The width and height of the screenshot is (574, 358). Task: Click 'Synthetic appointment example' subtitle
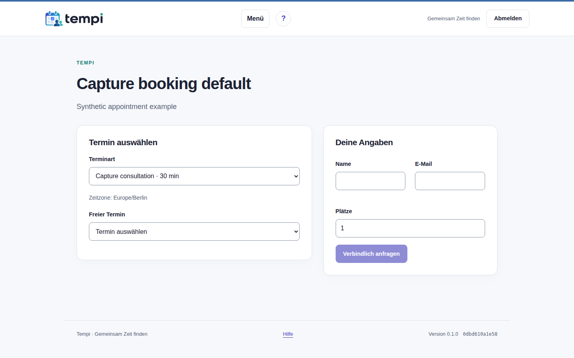coord(126,107)
